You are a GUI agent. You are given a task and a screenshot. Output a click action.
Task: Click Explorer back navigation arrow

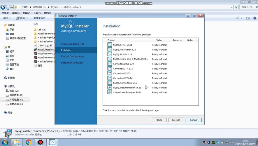[x=3, y=7]
